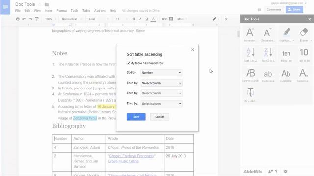Click Sort A to Z icon
This screenshot has width=314, height=176.
[250, 54]
